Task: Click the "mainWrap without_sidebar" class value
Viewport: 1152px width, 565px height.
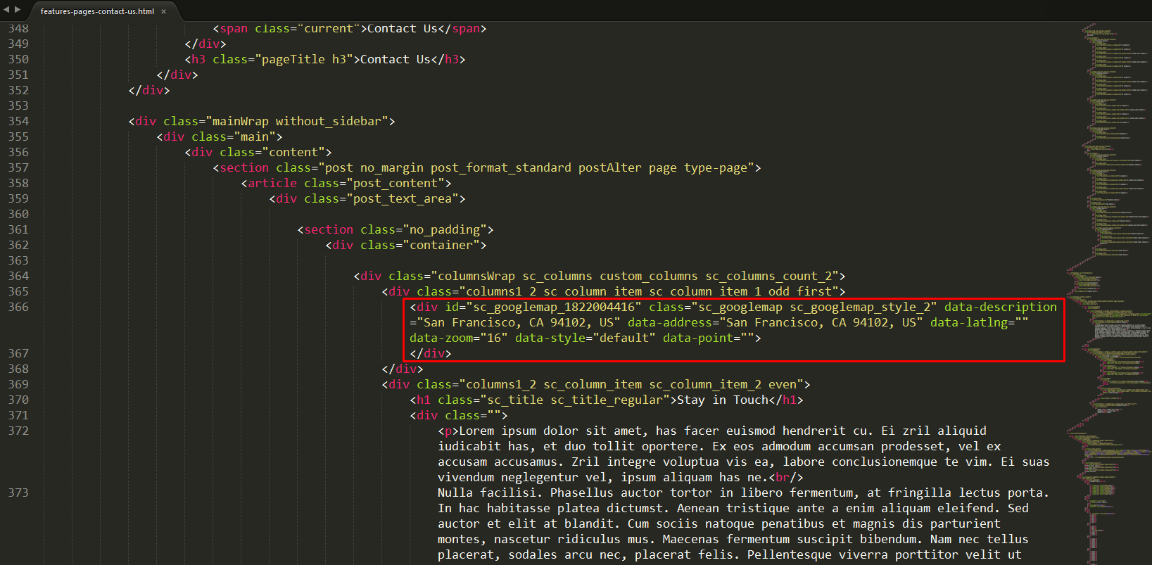Action: [296, 121]
